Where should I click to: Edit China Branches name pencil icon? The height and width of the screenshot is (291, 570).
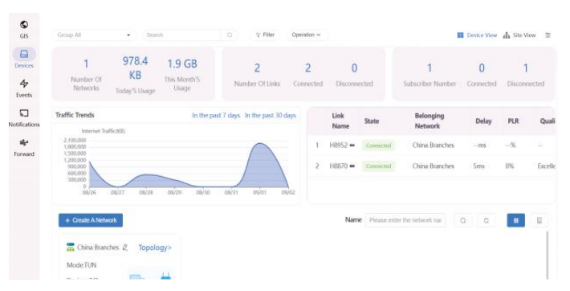(x=125, y=248)
